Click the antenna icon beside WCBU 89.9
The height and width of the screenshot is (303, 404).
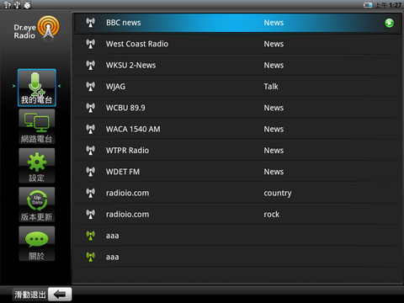tap(90, 108)
